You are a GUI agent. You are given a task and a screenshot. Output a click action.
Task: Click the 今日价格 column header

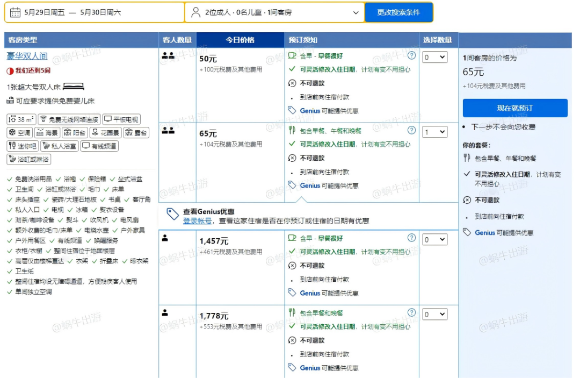click(240, 40)
